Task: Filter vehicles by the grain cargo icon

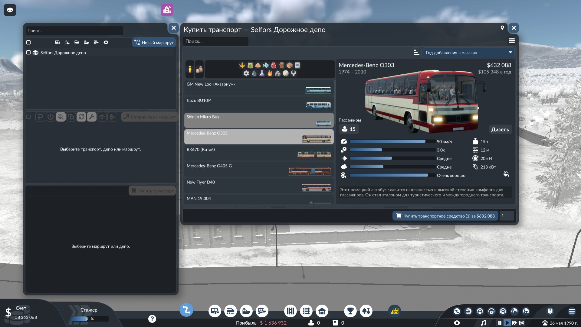Action: (x=242, y=65)
